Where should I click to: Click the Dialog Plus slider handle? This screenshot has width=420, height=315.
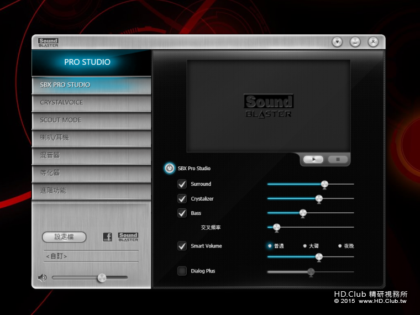(x=311, y=272)
